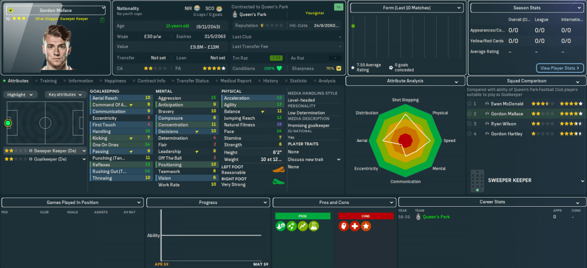Click the green flask pros icon
This screenshot has height=268, width=587.
313,227
